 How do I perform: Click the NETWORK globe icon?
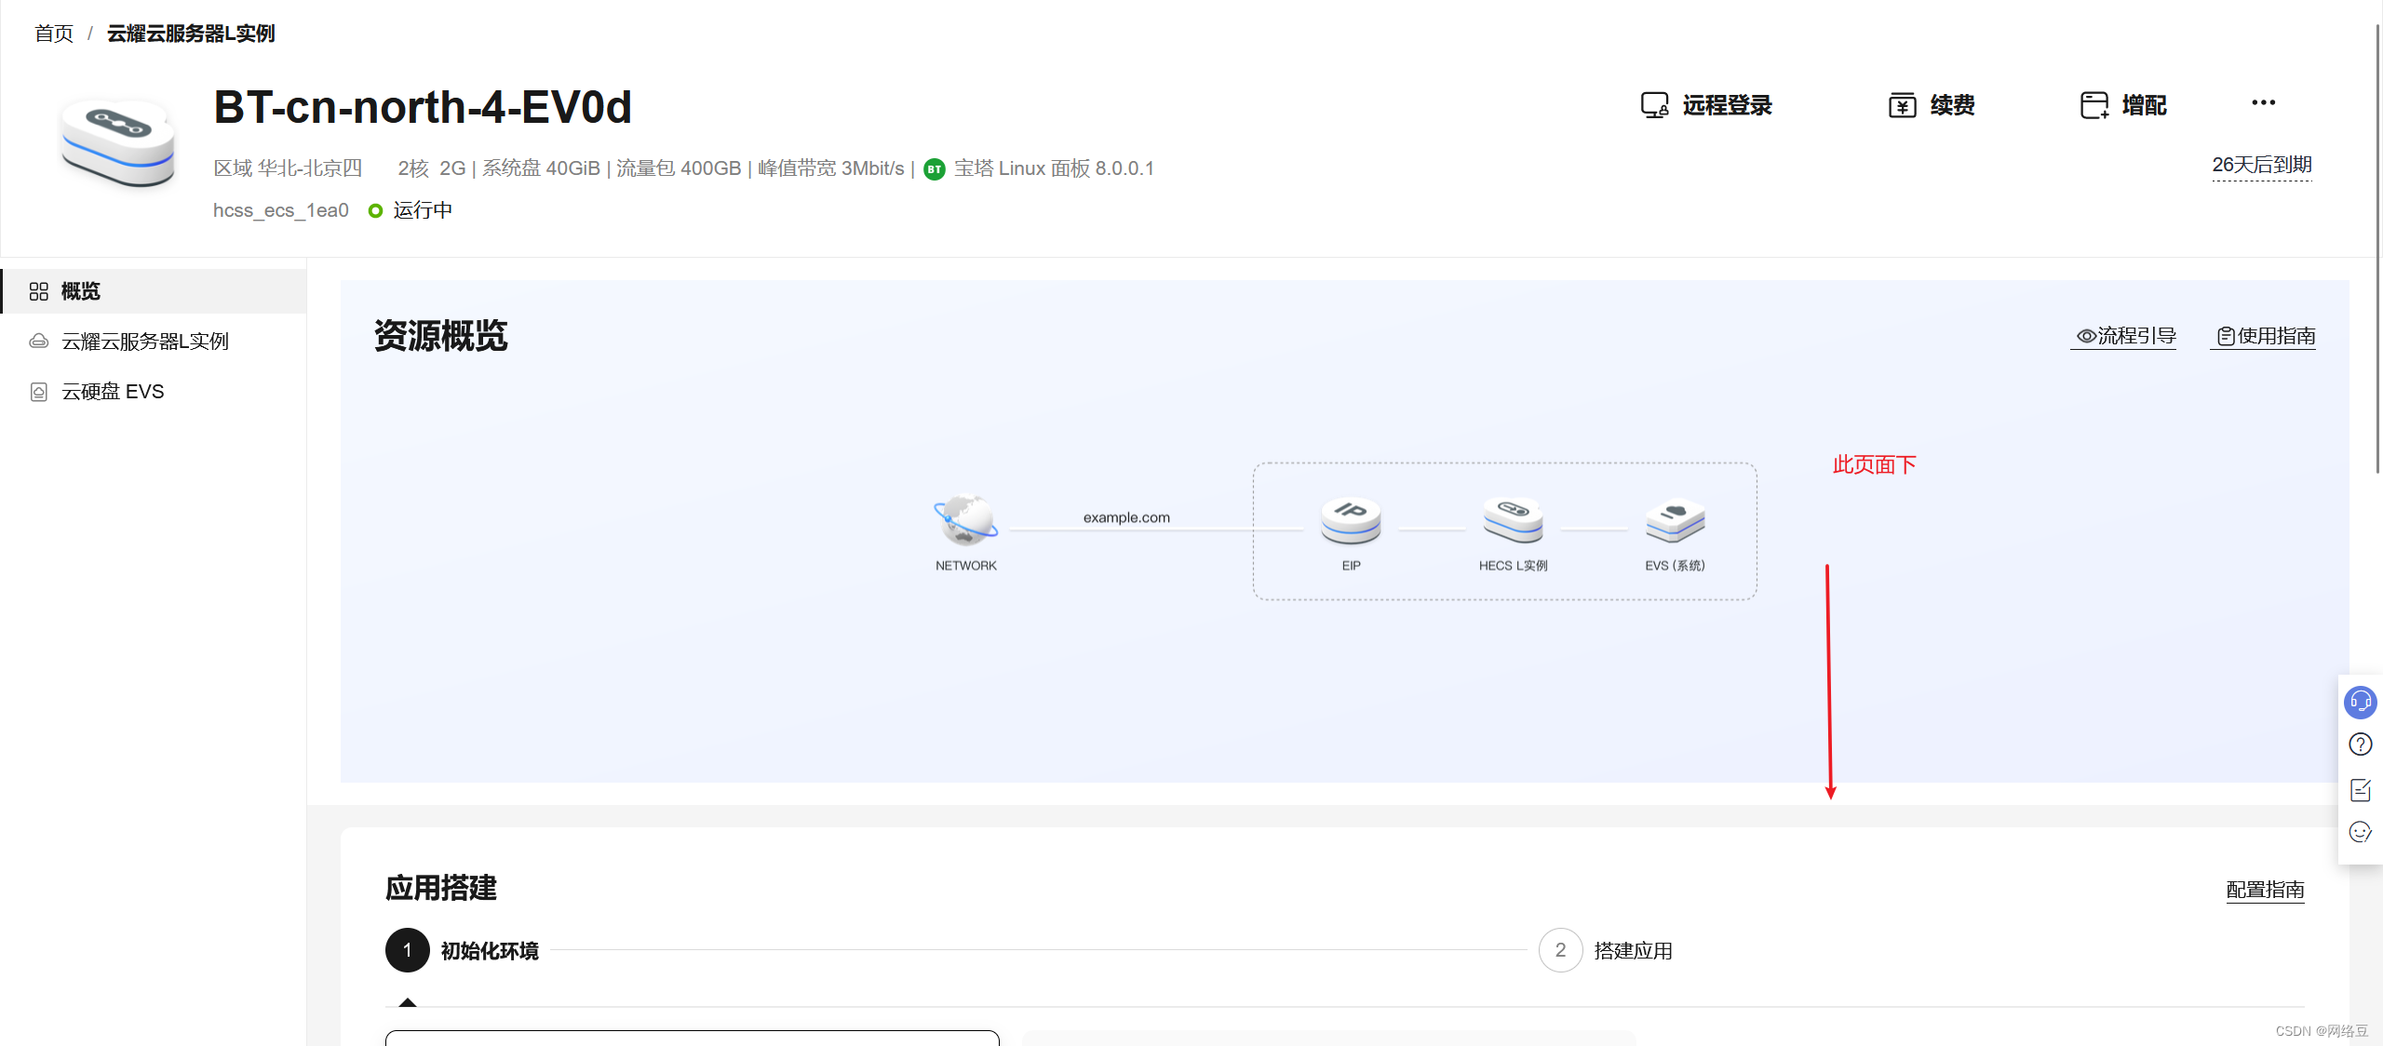point(965,519)
